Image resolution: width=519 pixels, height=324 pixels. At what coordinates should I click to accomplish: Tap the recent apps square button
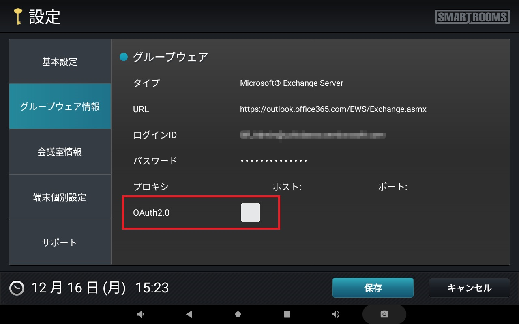coord(287,314)
